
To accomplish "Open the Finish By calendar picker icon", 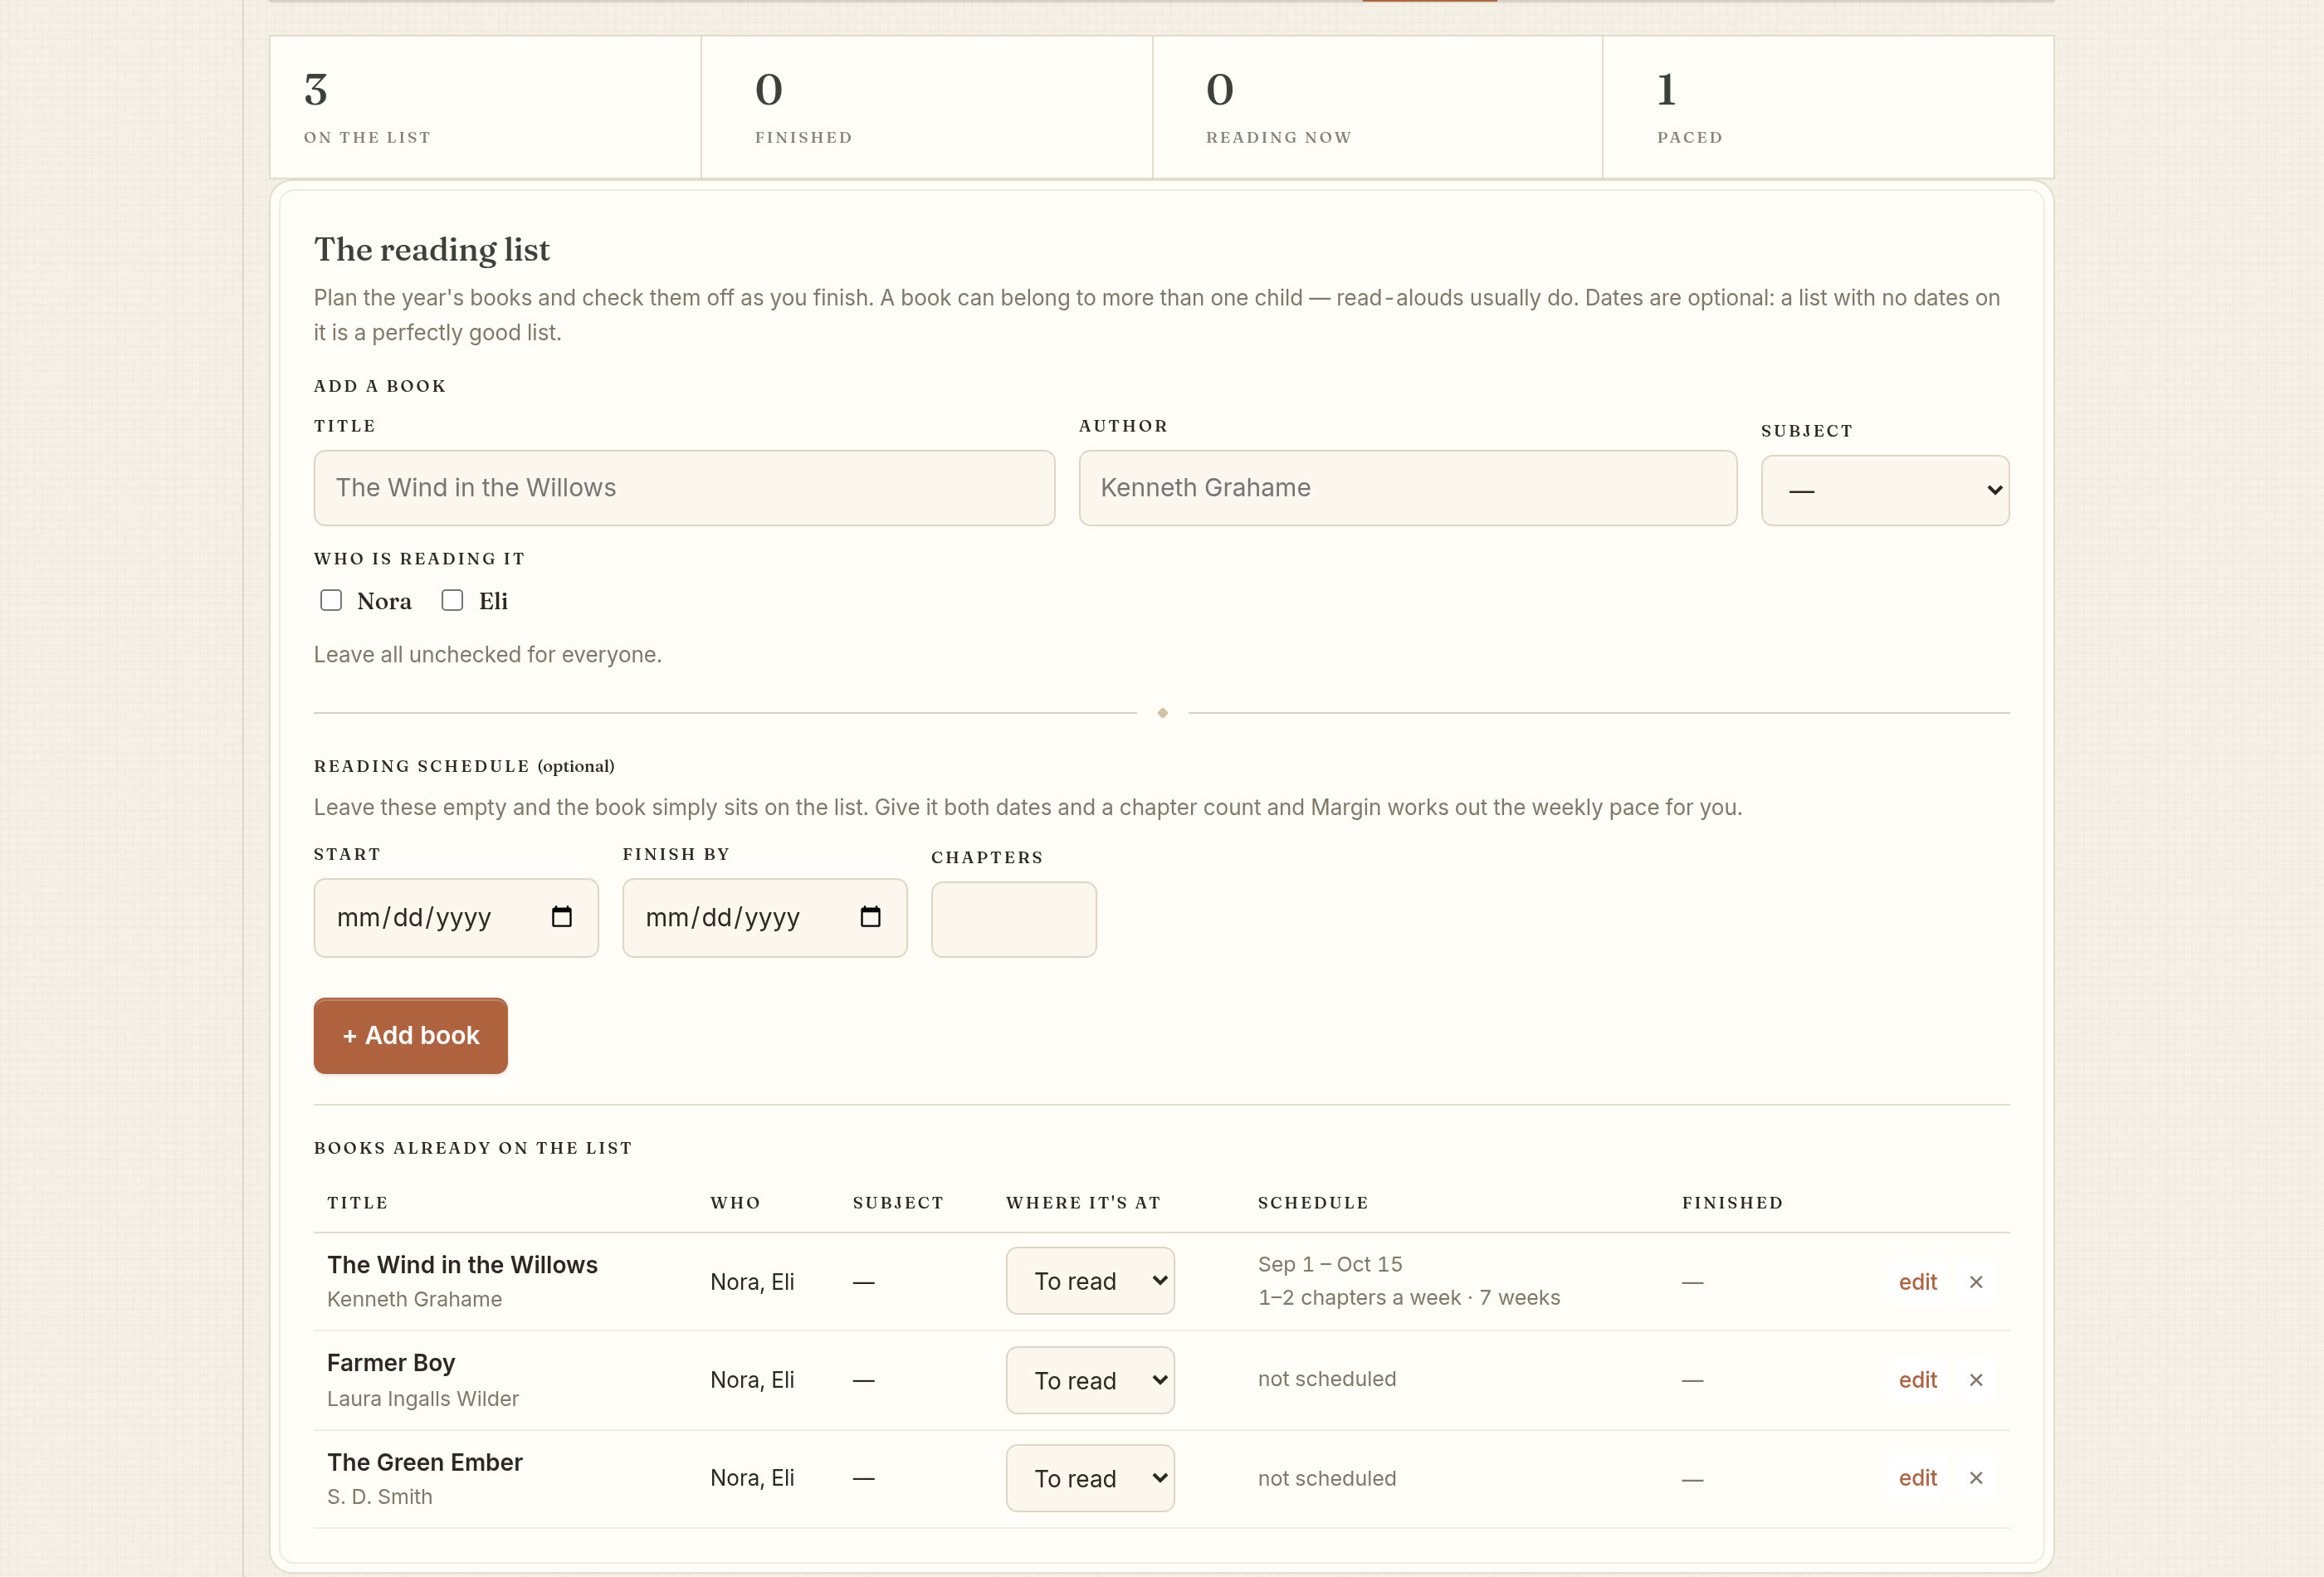I will pyautogui.click(x=871, y=917).
